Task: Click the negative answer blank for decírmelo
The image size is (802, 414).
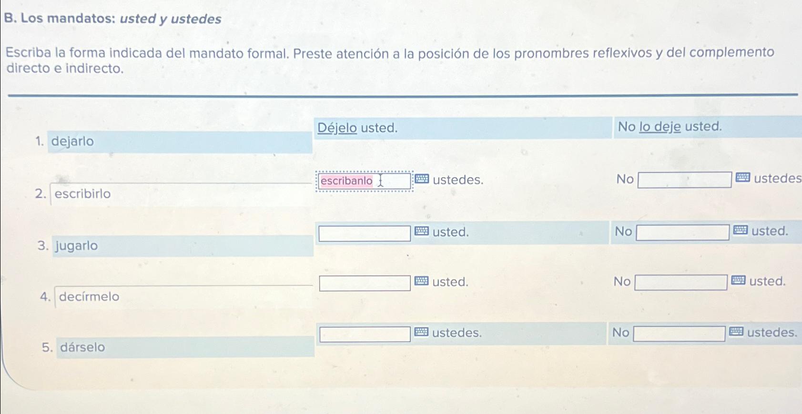Action: click(681, 282)
